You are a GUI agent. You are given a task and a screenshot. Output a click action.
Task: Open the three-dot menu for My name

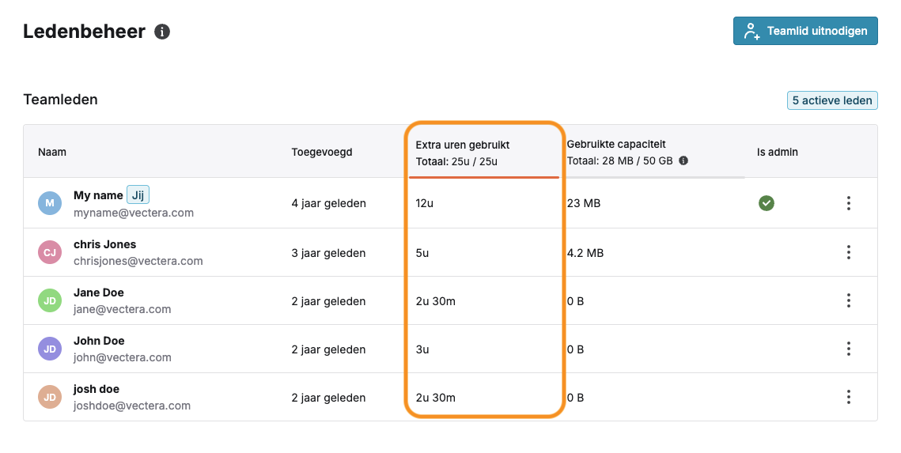tap(848, 202)
